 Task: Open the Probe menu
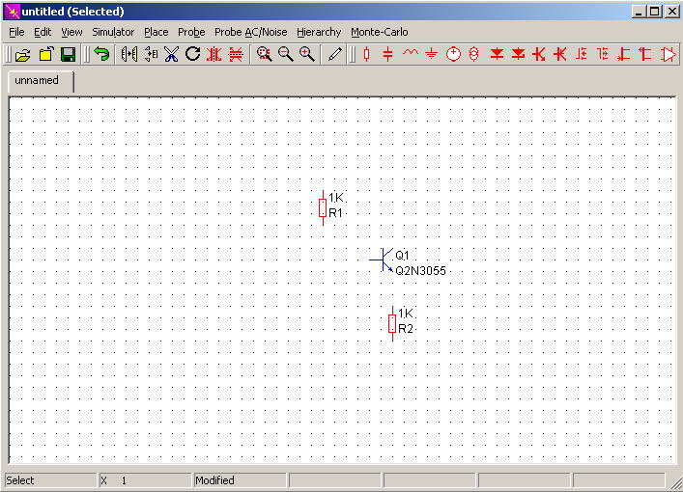(x=191, y=32)
